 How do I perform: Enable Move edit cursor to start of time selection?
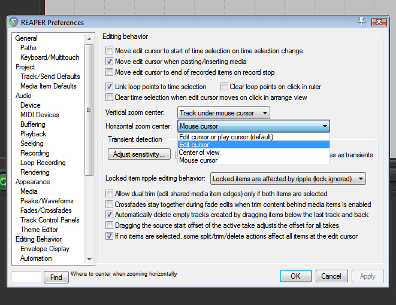tap(109, 51)
